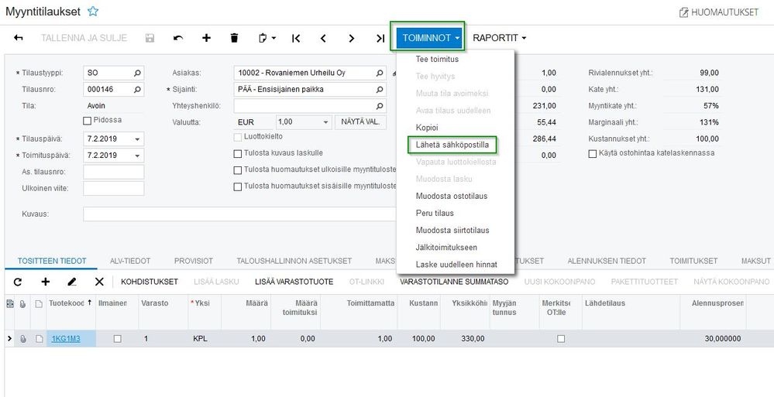
Task: Toggle the Luottokielto checkbox
Action: (x=237, y=137)
